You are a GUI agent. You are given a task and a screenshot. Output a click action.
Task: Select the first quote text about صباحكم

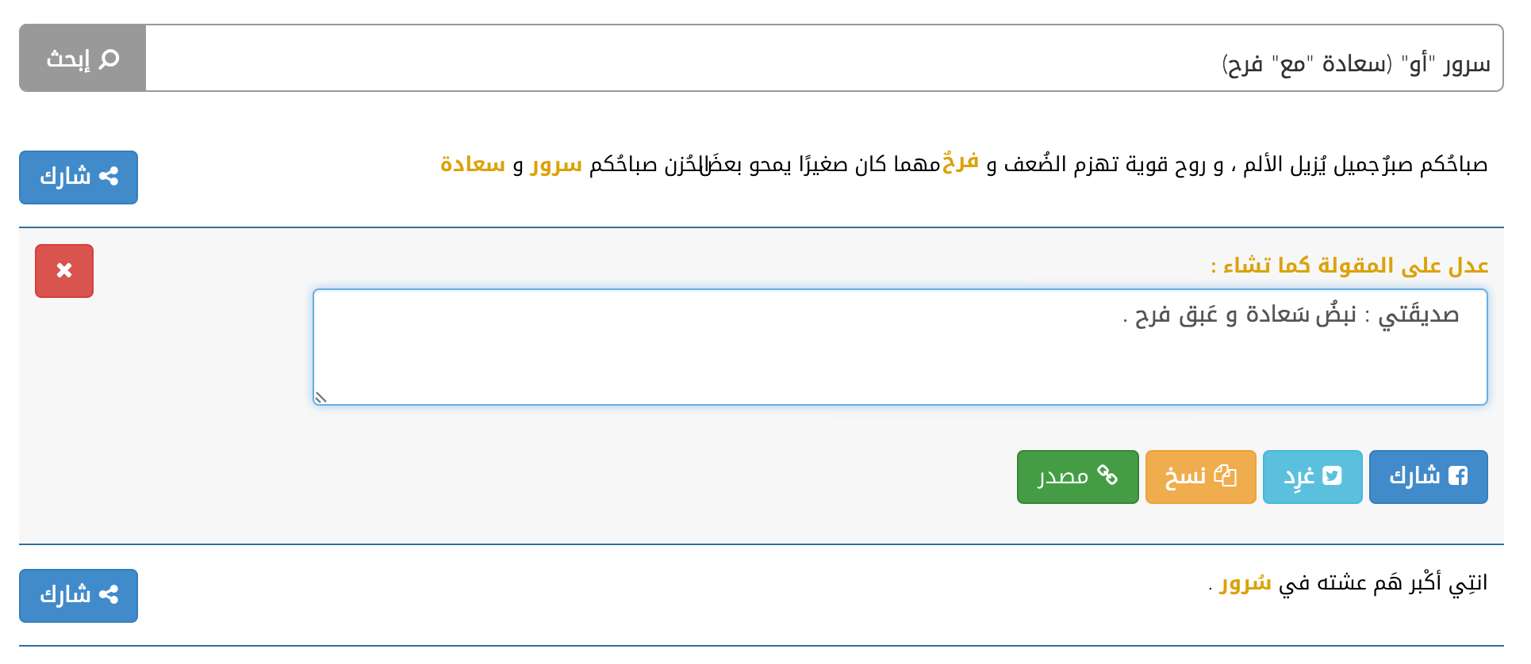(x=964, y=164)
